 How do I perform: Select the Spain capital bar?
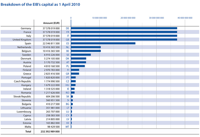click(x=103, y=43)
